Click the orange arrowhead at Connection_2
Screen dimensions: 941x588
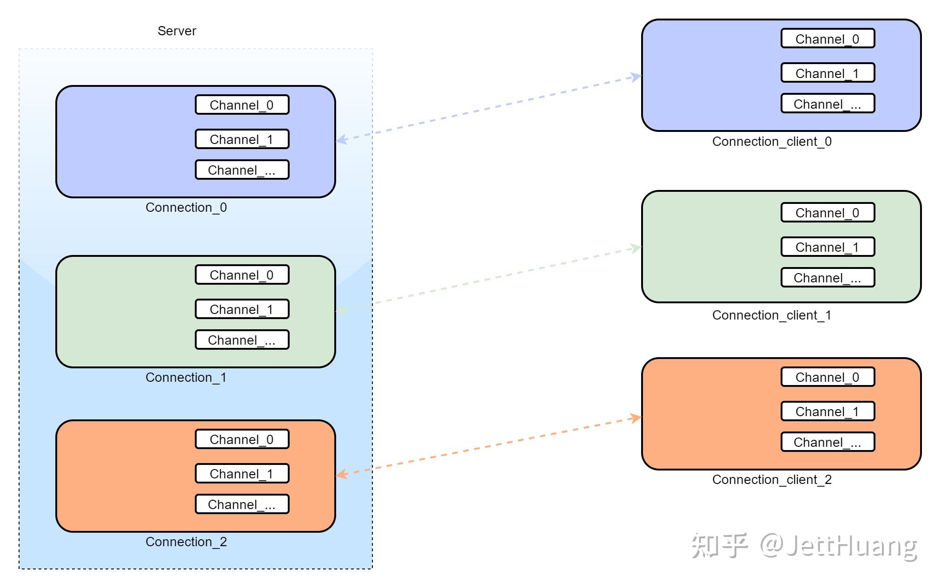pyautogui.click(x=342, y=474)
